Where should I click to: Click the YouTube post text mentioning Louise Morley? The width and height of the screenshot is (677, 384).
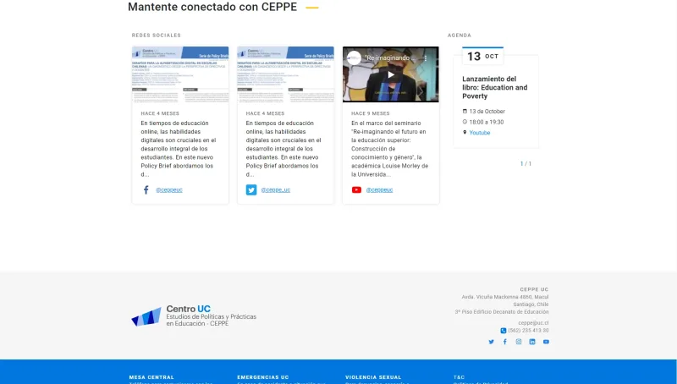(x=389, y=149)
